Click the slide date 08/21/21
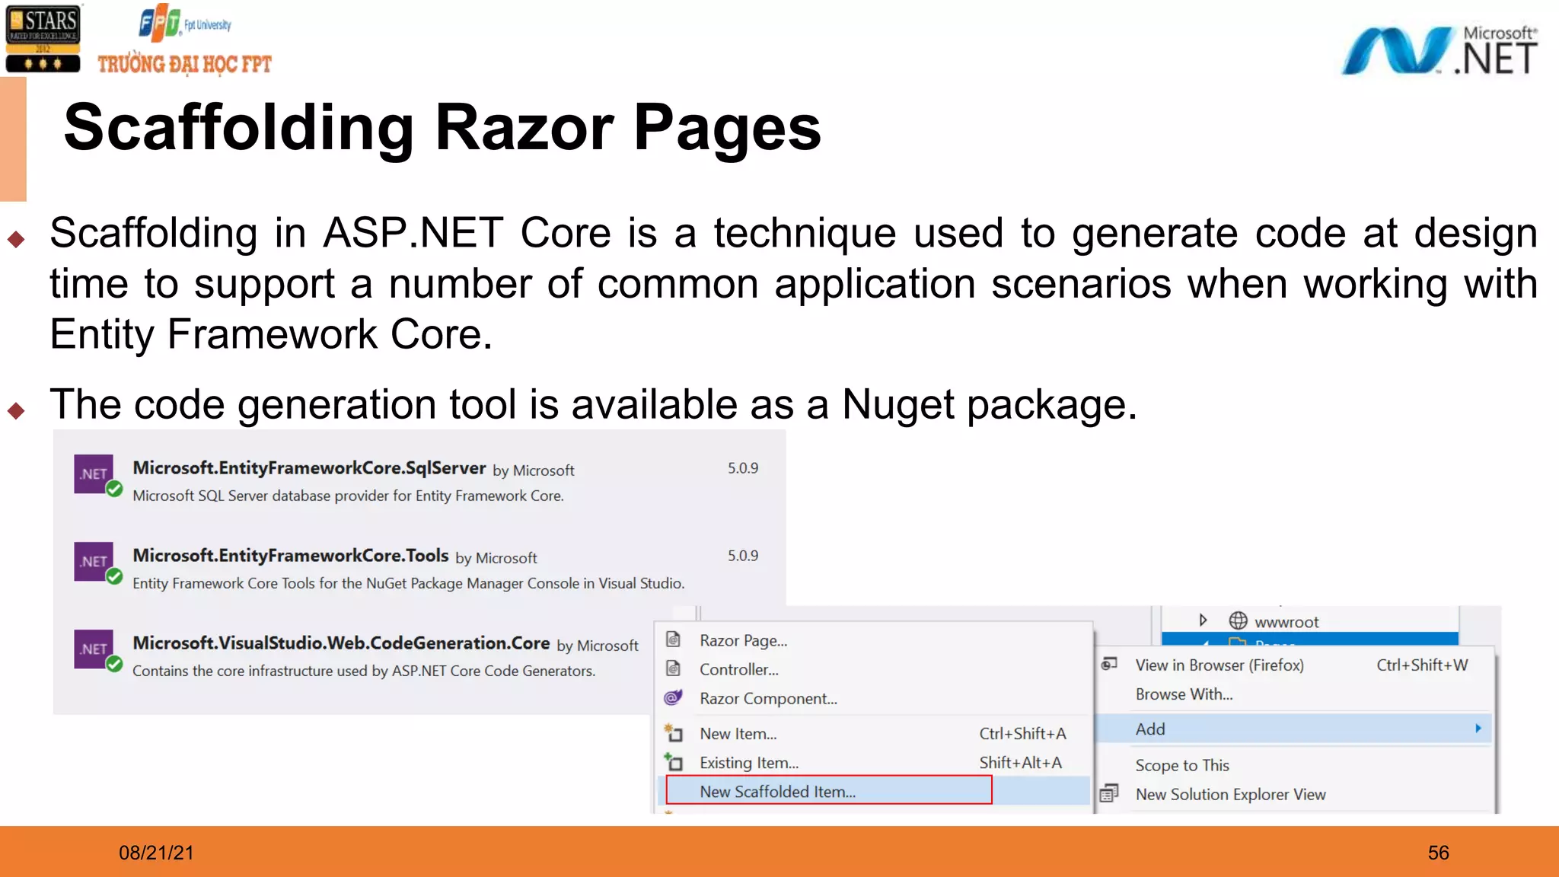 click(x=156, y=852)
